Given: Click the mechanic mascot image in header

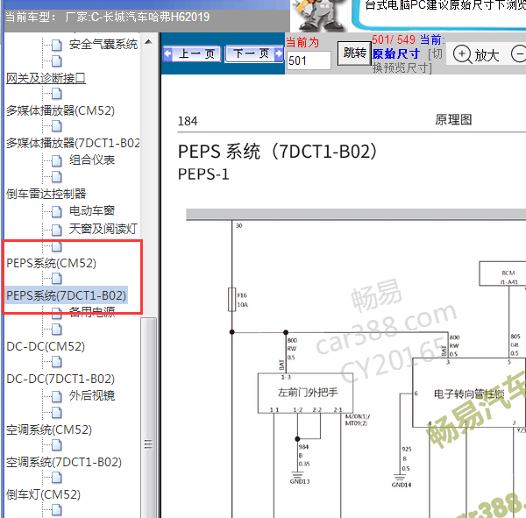Looking at the screenshot, I should [318, 16].
